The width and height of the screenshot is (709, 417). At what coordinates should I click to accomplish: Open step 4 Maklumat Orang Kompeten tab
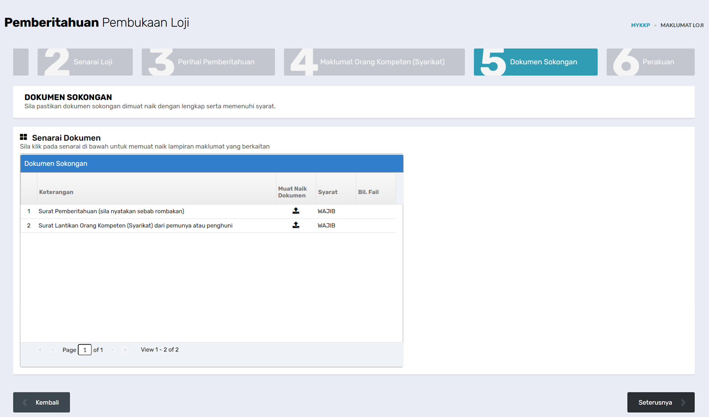pos(374,62)
